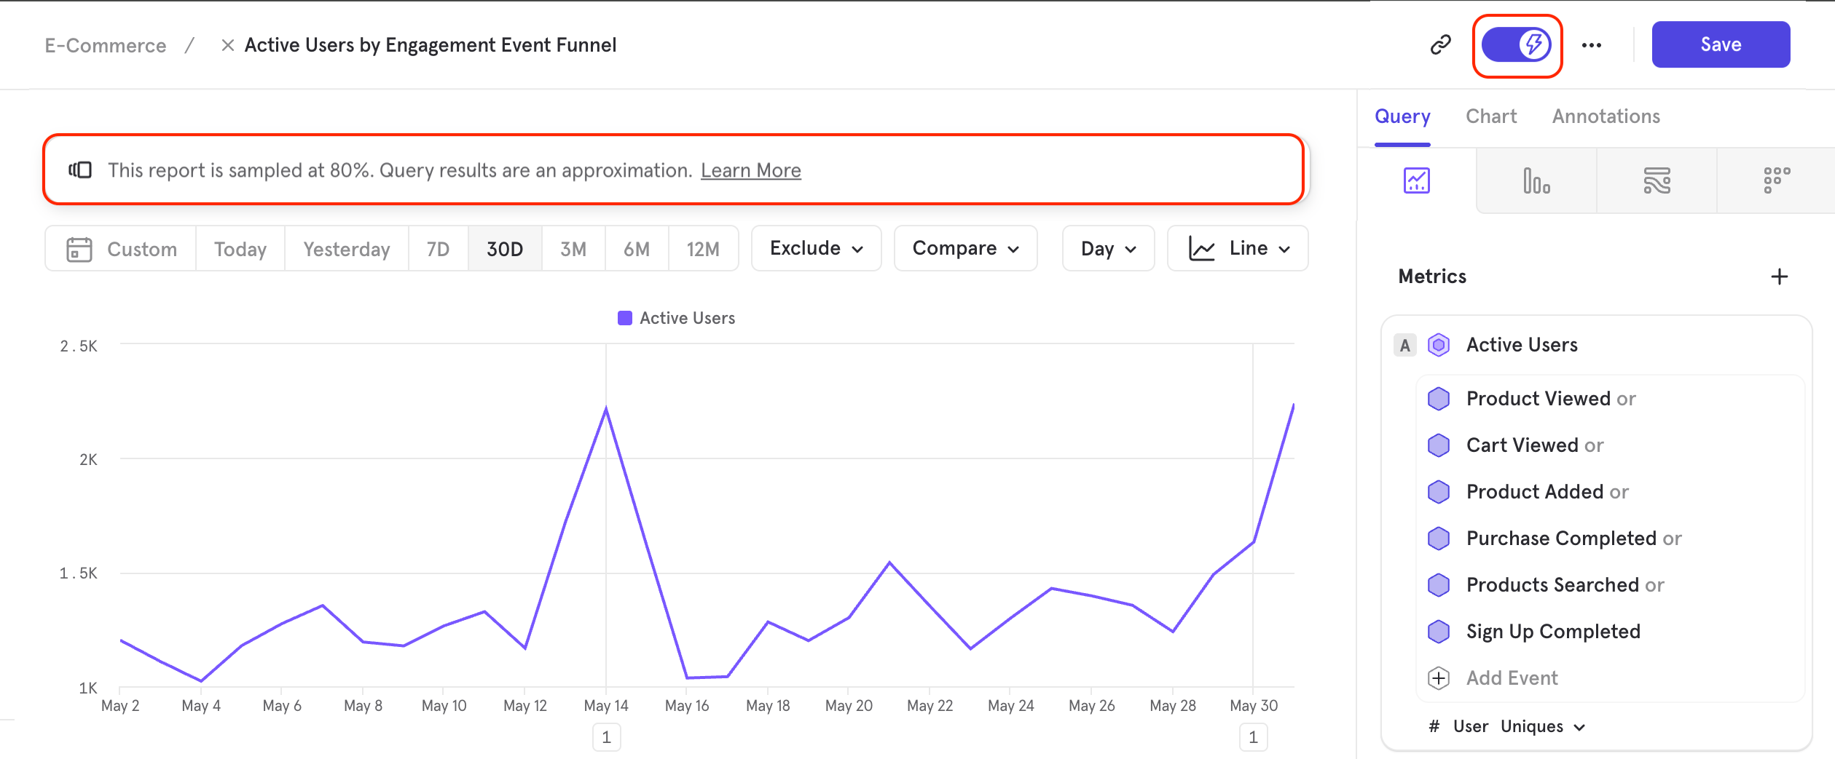This screenshot has height=759, width=1835.
Task: Click Product Added event hexagon icon
Action: (x=1438, y=492)
